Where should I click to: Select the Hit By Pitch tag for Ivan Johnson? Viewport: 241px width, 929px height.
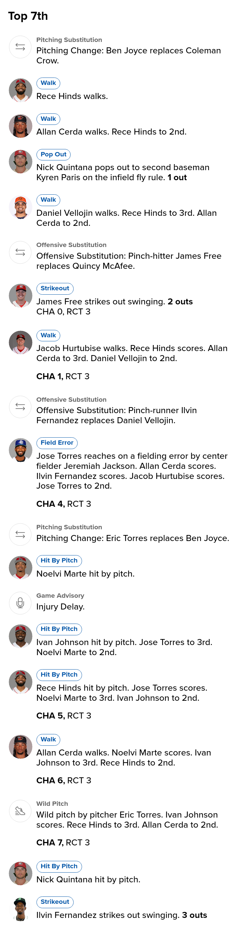[x=59, y=629]
